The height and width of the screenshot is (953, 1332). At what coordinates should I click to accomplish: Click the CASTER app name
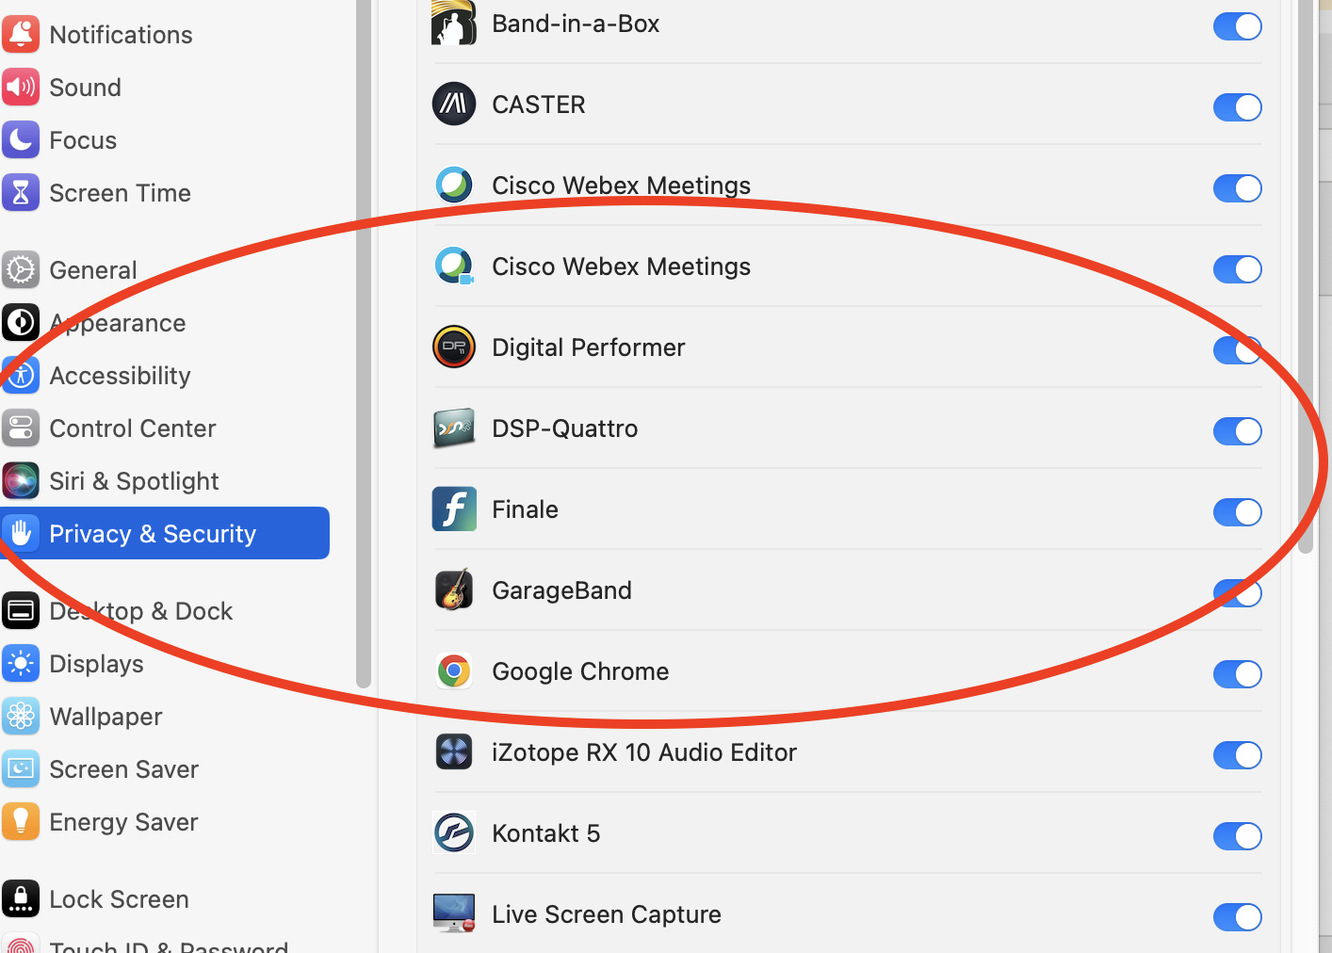[x=539, y=105]
